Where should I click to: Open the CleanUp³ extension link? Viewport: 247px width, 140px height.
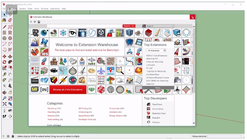pyautogui.click(x=150, y=84)
